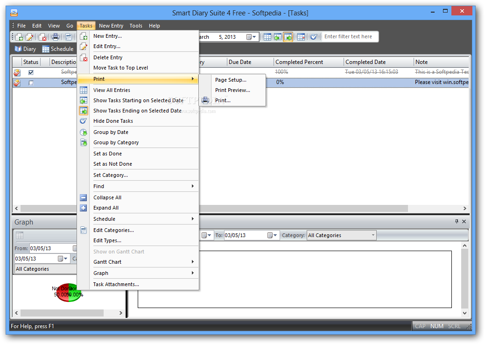Click the Status column header

(31, 62)
